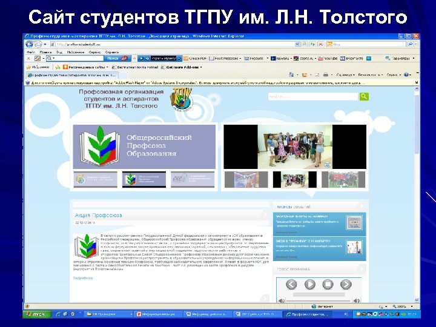
Task: Click the blue Поиск toolbar search button
Action: [116, 58]
